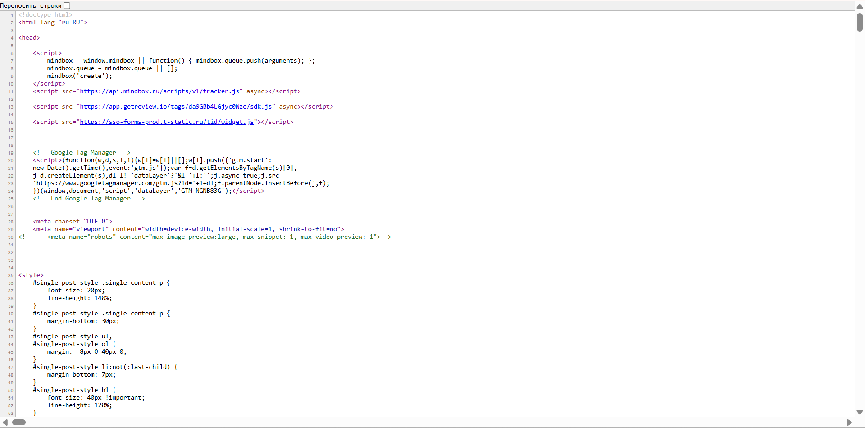Image resolution: width=865 pixels, height=428 pixels.
Task: Place cursor on the opening head tag
Action: click(x=29, y=38)
